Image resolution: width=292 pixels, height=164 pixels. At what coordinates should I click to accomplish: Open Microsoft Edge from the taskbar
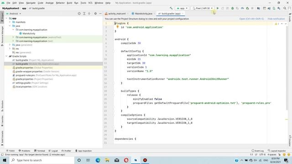98,160
